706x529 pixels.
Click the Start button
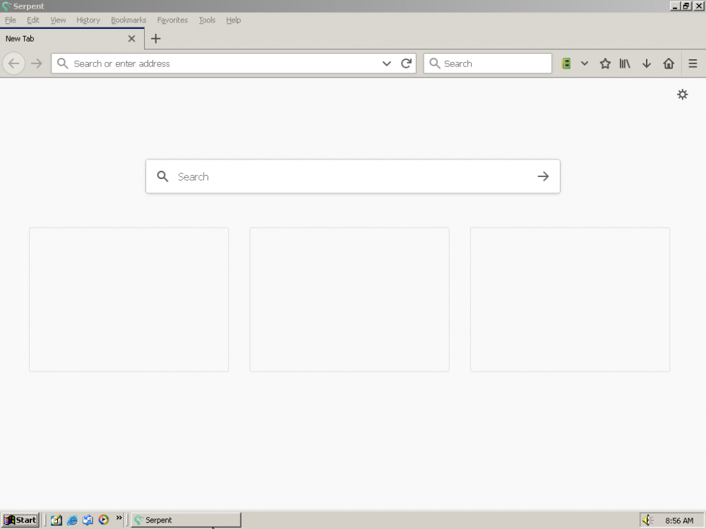point(20,521)
